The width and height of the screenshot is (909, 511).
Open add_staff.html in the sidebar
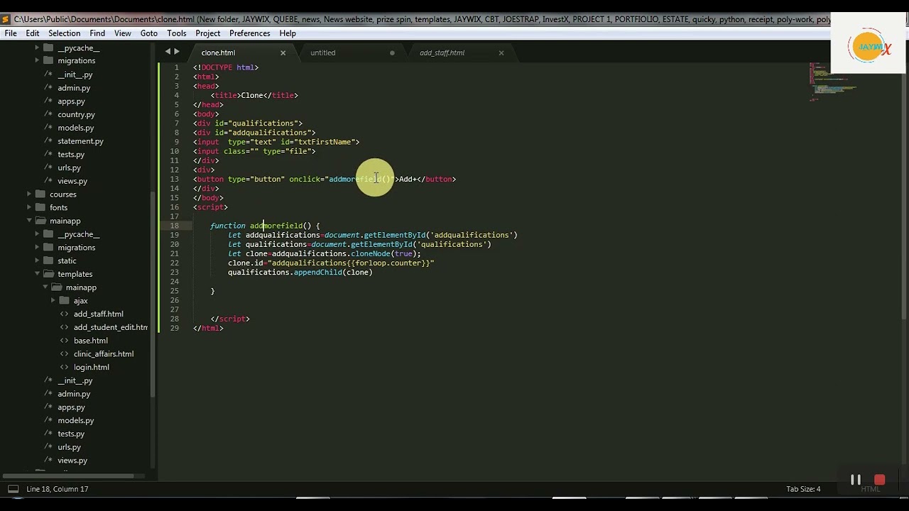coord(98,314)
